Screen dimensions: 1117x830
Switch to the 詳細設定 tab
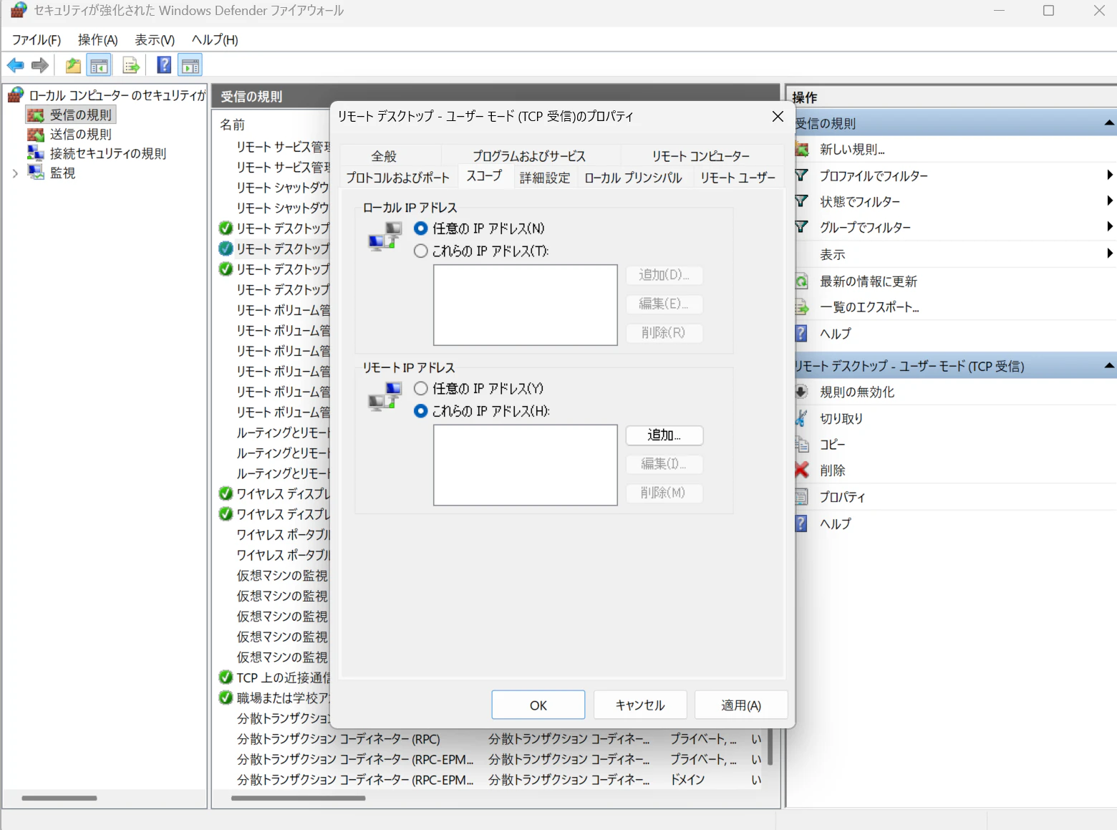(545, 178)
